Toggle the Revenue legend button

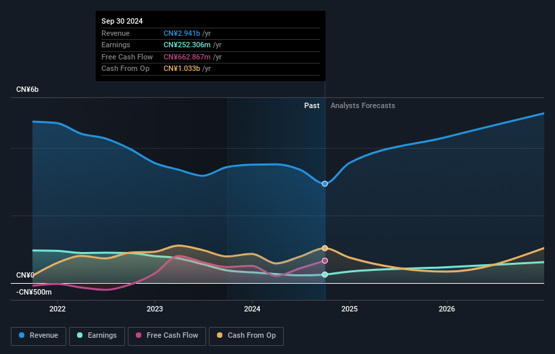[39, 336]
